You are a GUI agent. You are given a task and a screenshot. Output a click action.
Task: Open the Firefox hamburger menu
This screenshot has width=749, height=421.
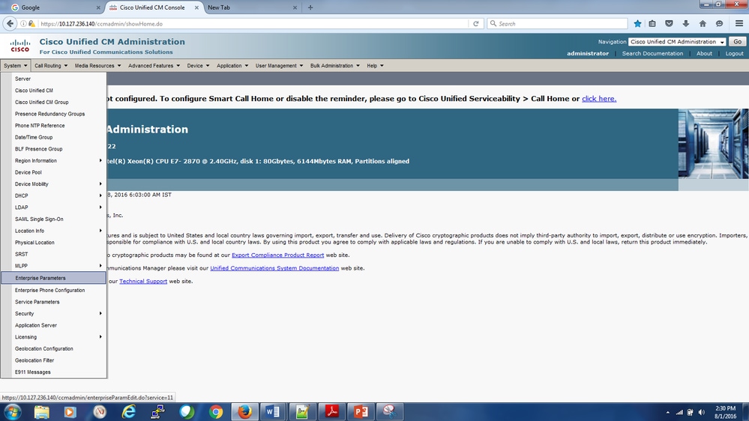[739, 23]
